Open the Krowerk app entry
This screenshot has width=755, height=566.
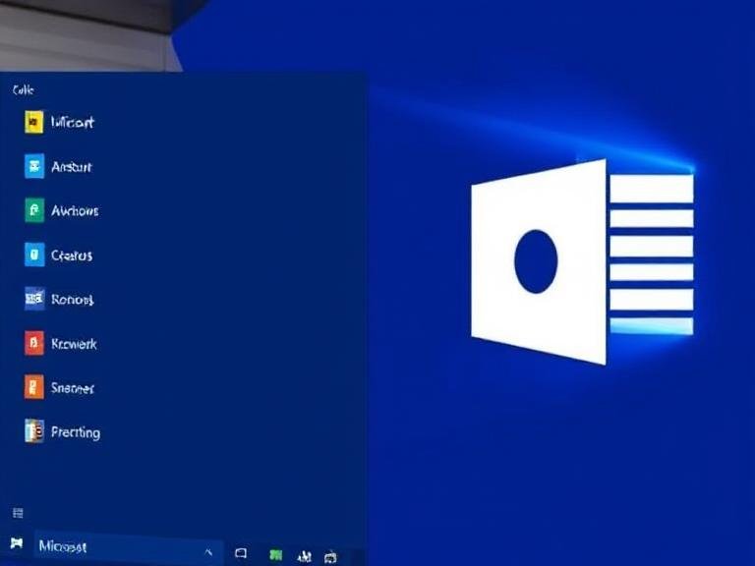click(x=74, y=344)
